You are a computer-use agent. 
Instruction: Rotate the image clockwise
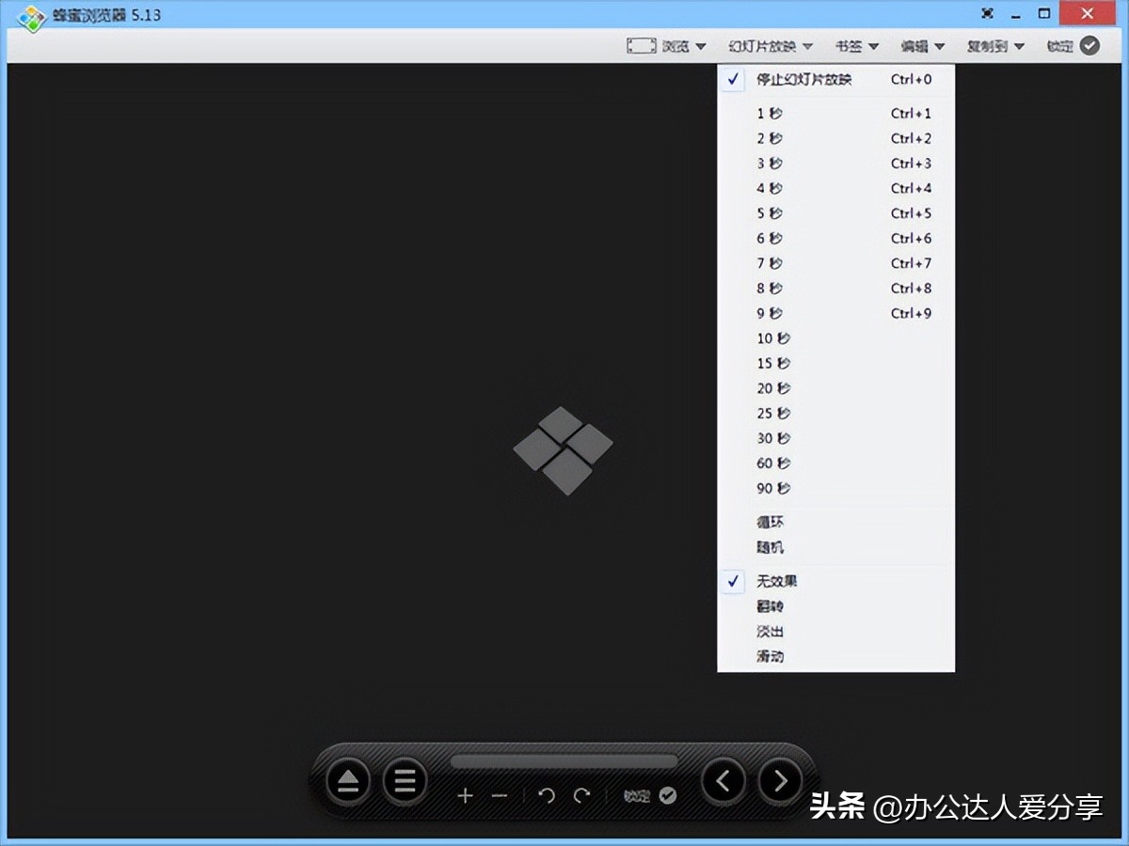582,795
